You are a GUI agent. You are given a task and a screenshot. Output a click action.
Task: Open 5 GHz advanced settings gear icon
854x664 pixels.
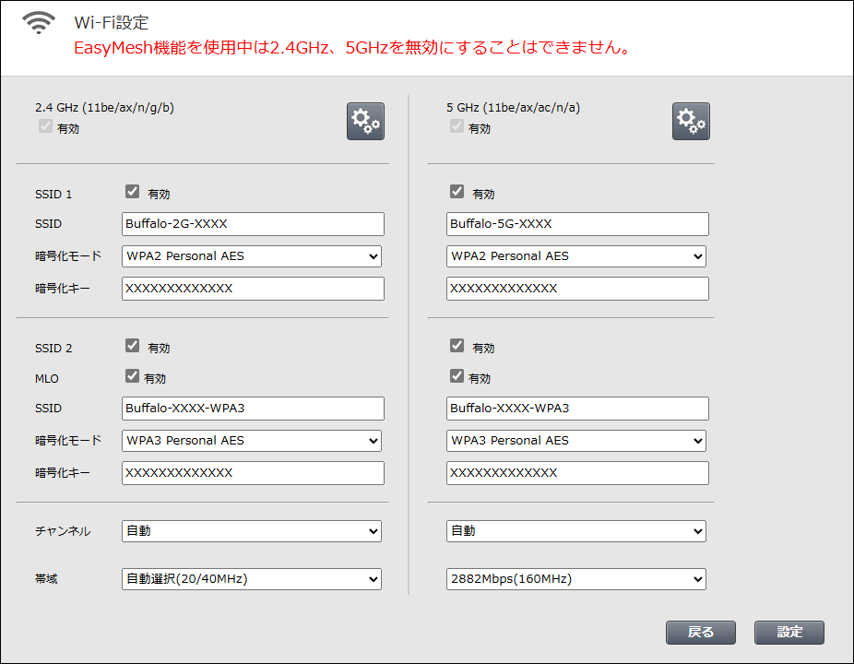coord(691,121)
